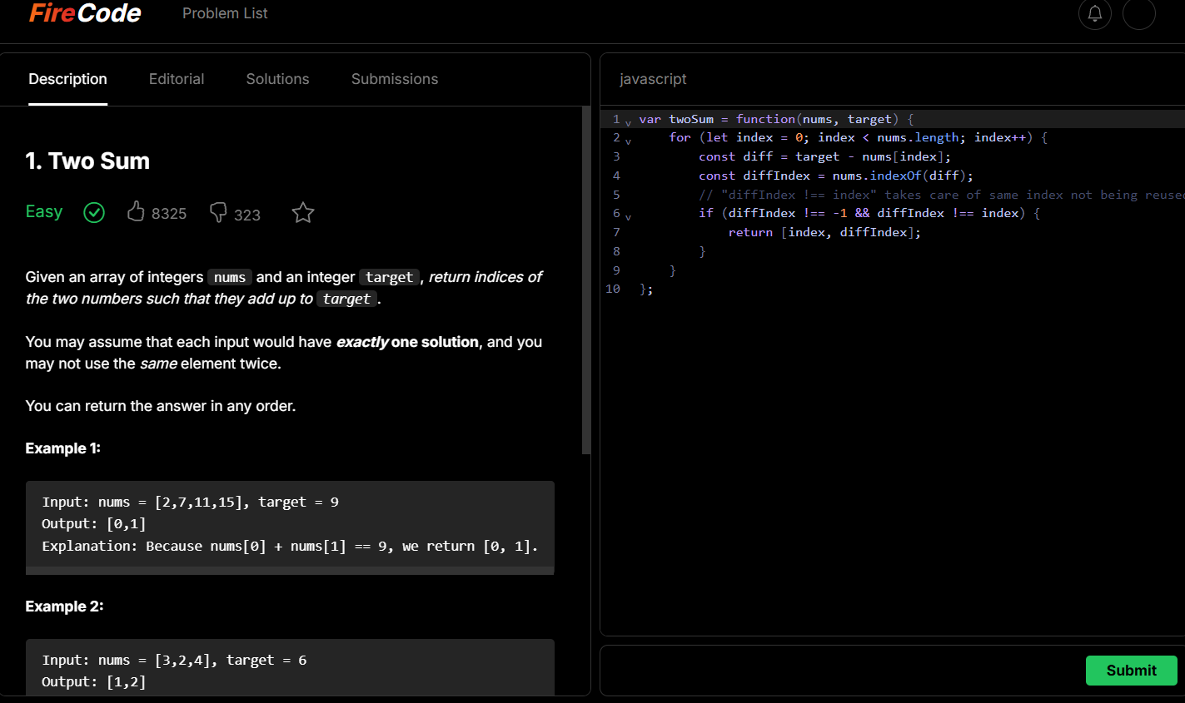
Task: Open the notifications bell
Action: click(x=1095, y=14)
